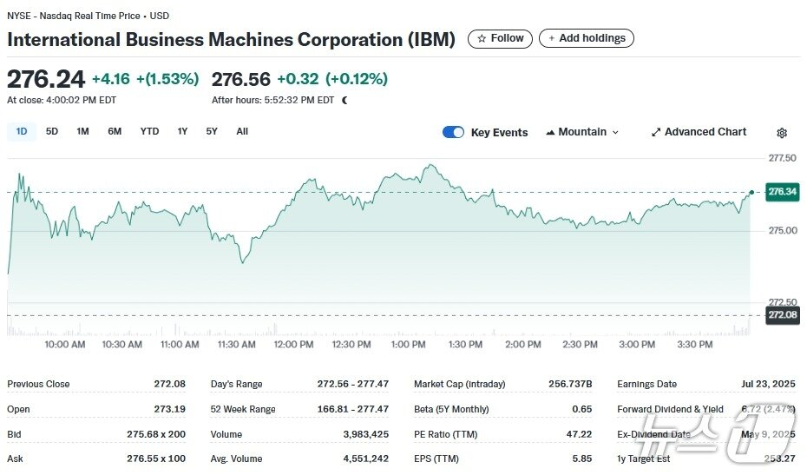Click Earnings Date Jul 23, 2025

(x=769, y=385)
